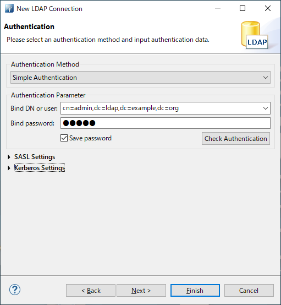Click the Kerberos Settings section label
Image resolution: width=281 pixels, height=305 pixels.
[x=40, y=168]
